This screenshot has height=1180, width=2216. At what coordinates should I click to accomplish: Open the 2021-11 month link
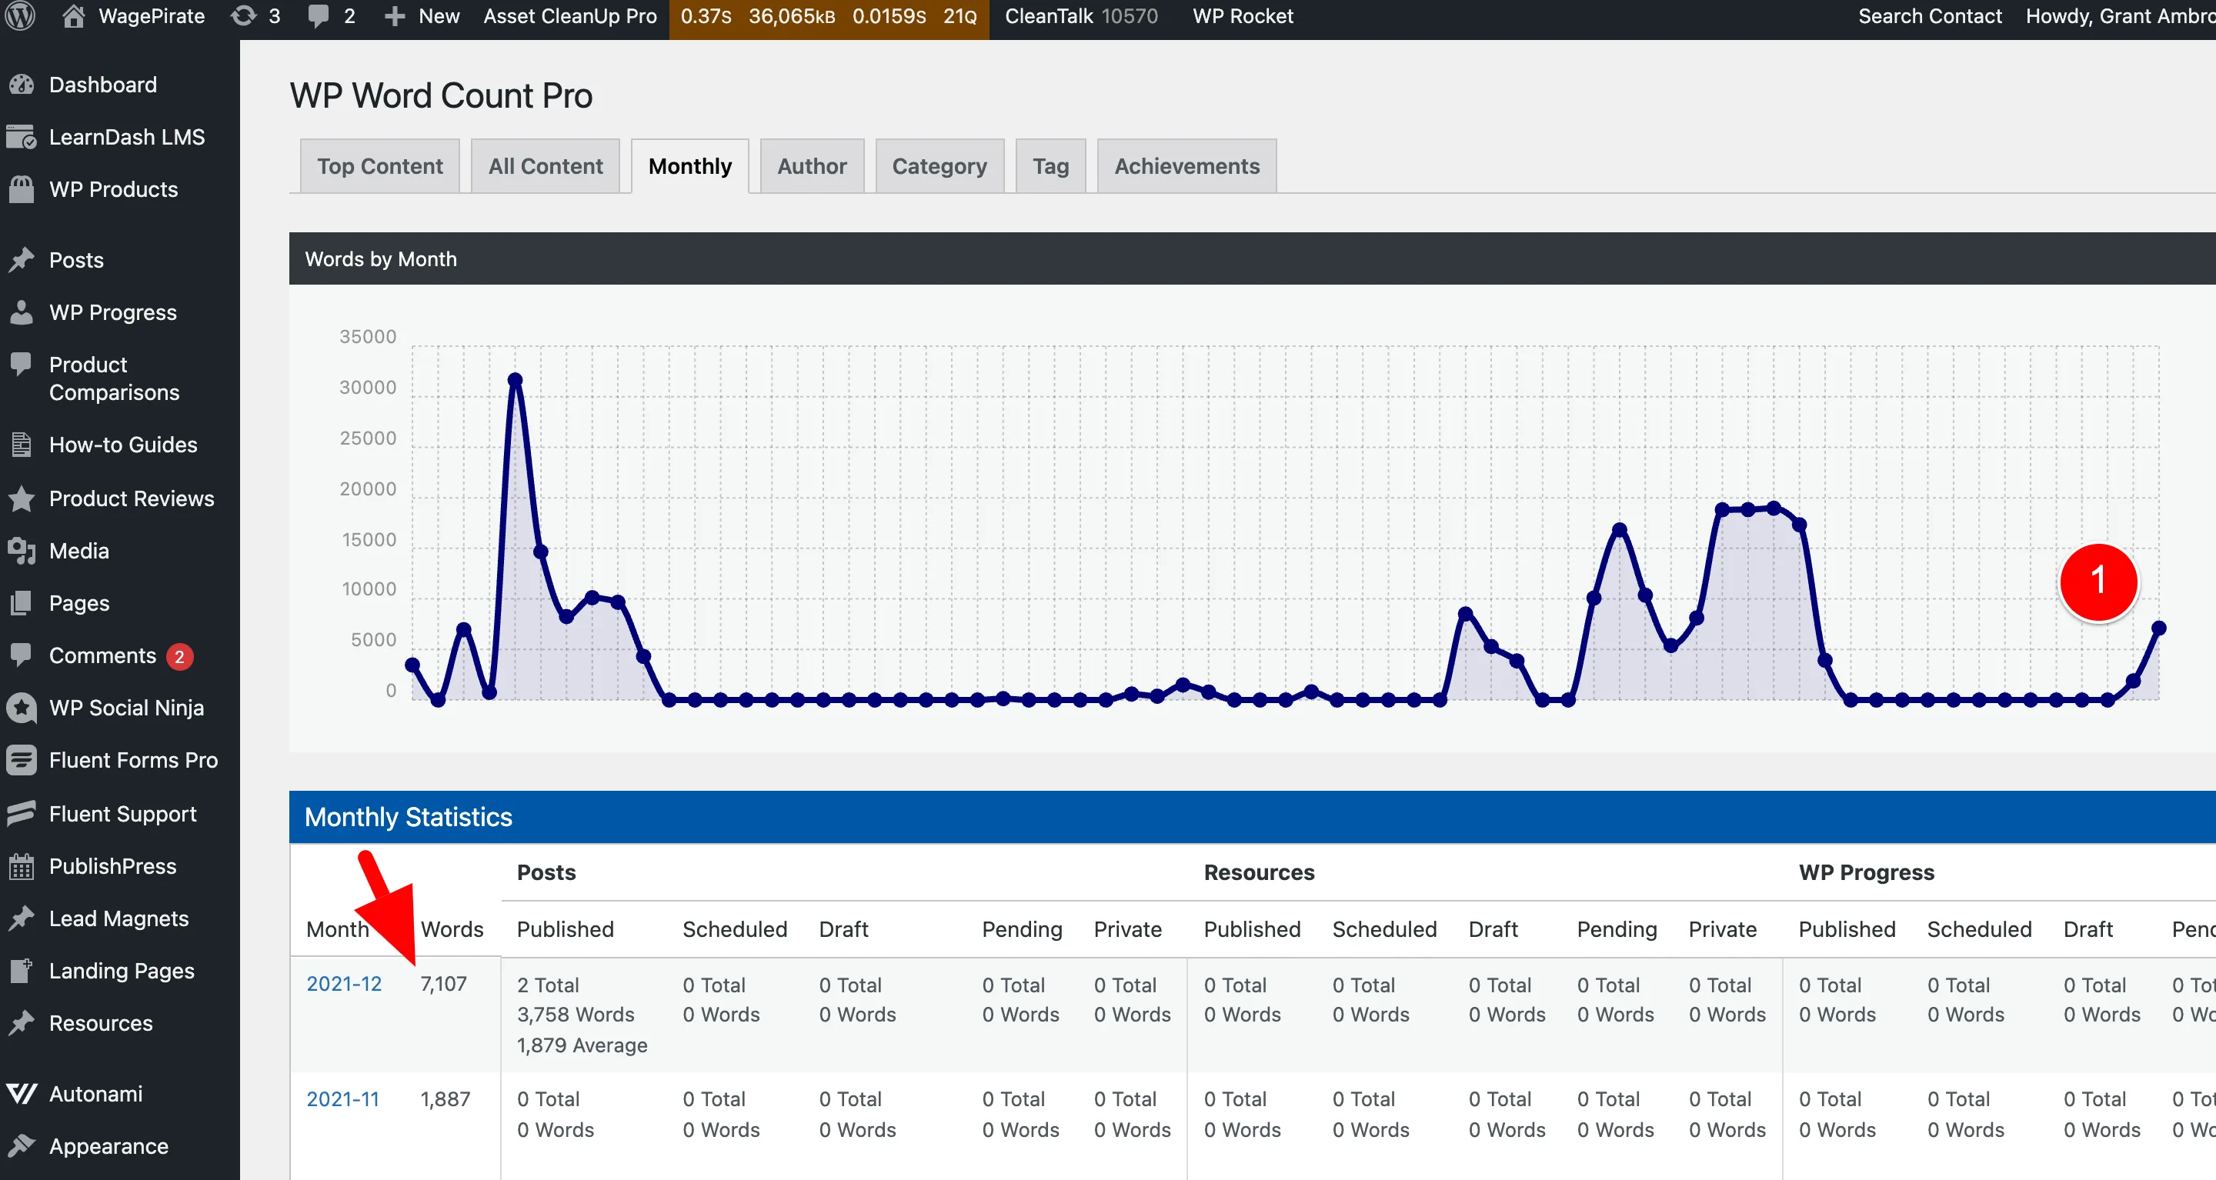[342, 1098]
